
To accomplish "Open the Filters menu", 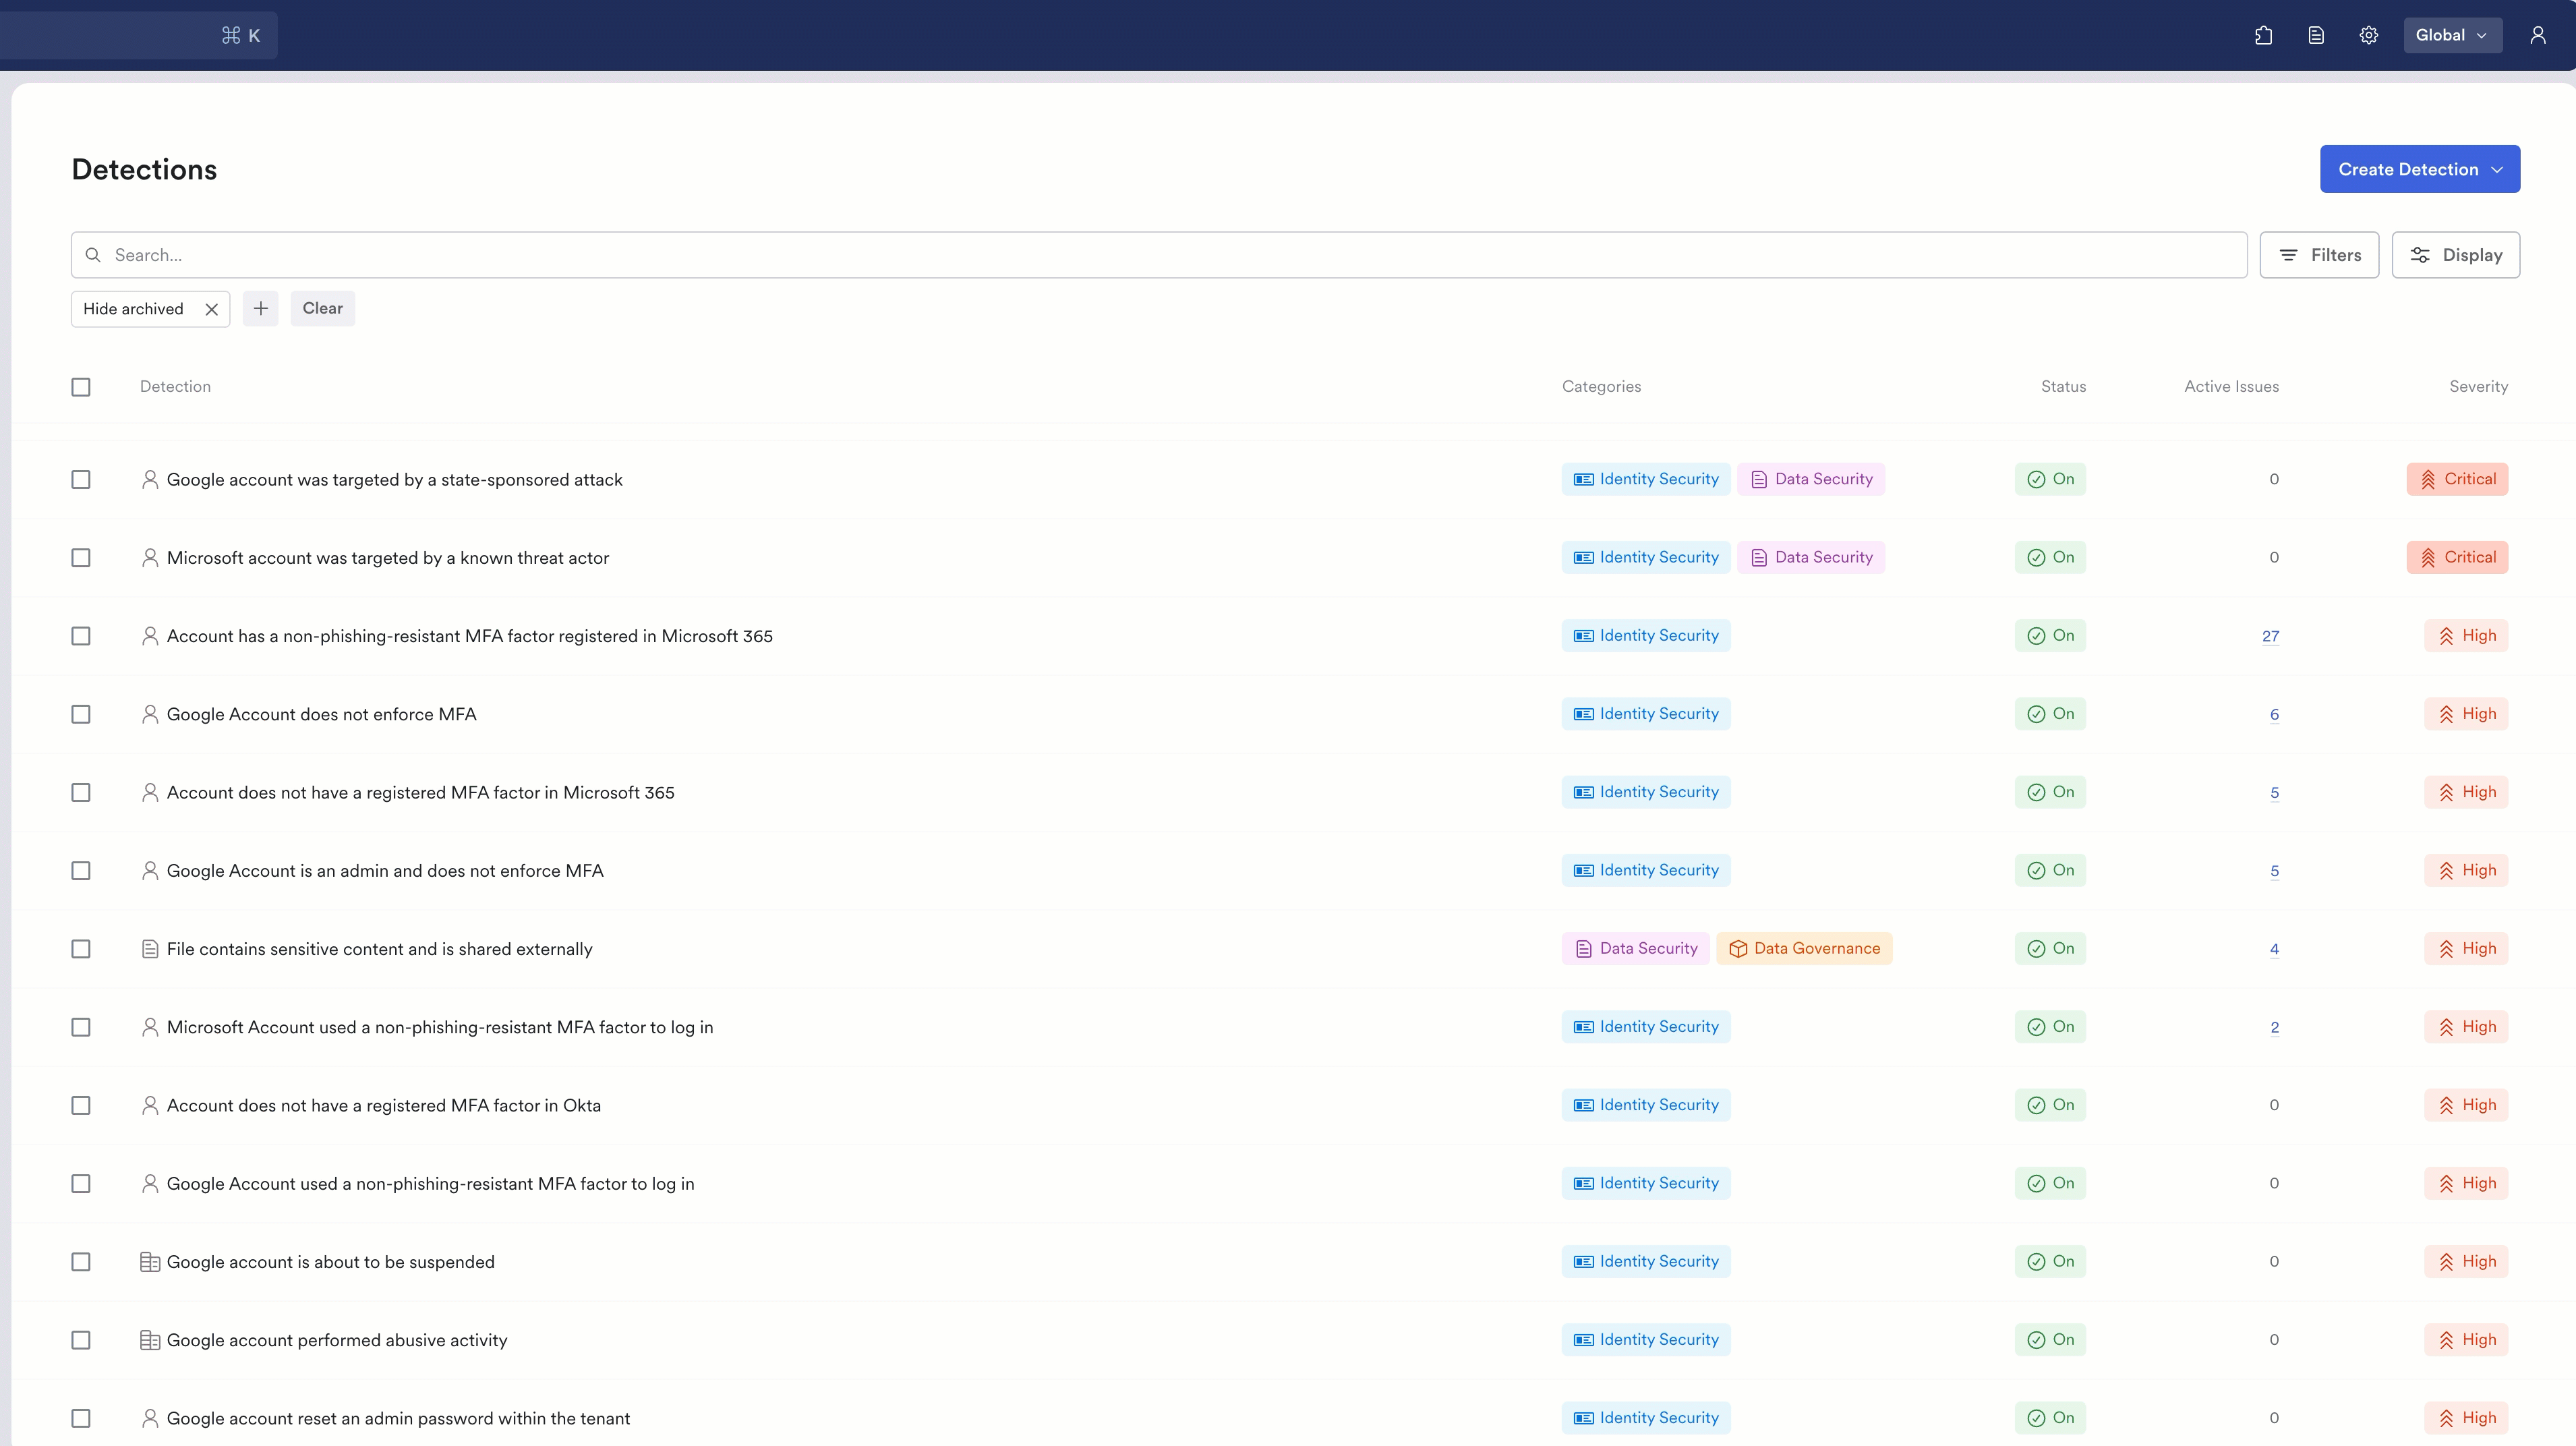I will [x=2319, y=255].
